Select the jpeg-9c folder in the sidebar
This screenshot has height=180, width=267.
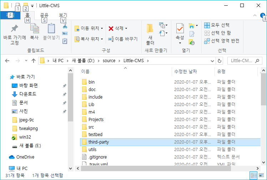pos(23,120)
